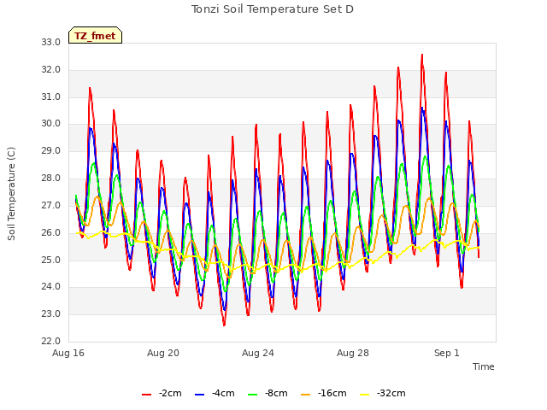The width and height of the screenshot is (547, 410).
Task: Select the red -2cm legend swatch
Action: point(146,395)
